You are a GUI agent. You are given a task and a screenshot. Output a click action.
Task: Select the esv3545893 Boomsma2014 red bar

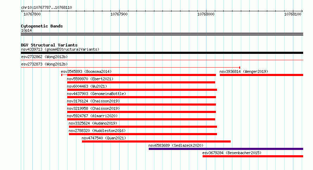tap(139, 75)
